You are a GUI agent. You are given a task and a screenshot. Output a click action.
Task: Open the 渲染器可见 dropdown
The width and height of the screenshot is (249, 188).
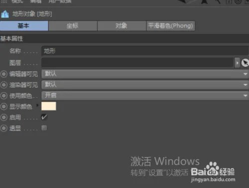145,85
